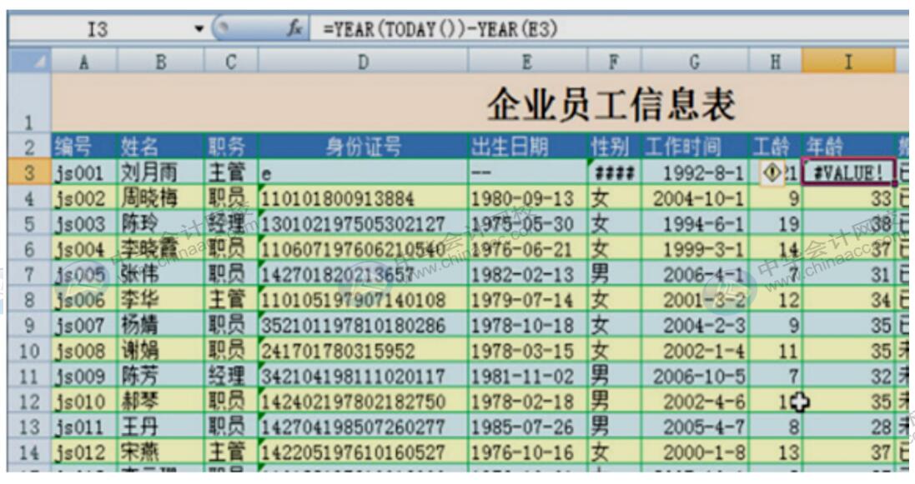Open the Name Box dropdown arrow
The width and height of the screenshot is (915, 484).
(x=199, y=28)
